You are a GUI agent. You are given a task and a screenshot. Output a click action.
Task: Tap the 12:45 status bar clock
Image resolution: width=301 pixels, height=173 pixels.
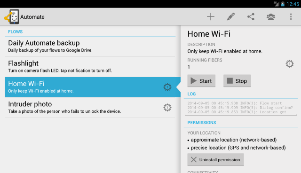tap(293, 4)
